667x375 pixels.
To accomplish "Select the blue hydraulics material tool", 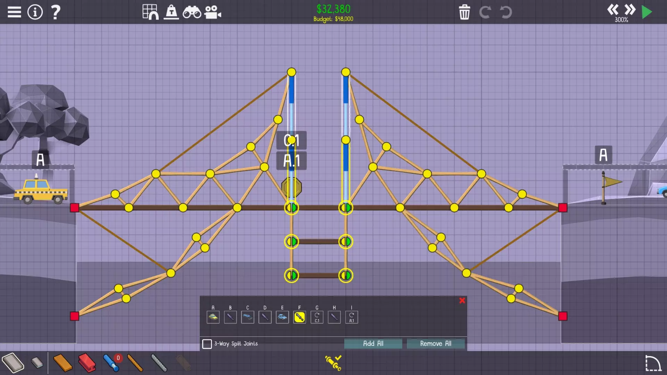I will (111, 363).
